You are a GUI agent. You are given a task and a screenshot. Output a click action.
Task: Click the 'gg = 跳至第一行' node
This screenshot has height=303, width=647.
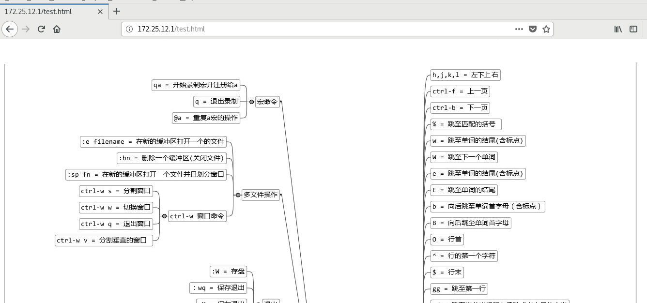[x=459, y=289]
